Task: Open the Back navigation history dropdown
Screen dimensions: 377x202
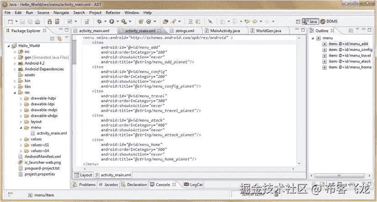Action: coord(261,21)
